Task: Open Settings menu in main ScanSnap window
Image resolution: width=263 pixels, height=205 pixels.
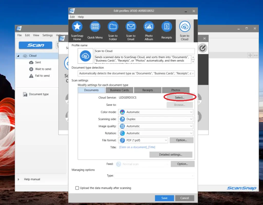Action: 48,35
